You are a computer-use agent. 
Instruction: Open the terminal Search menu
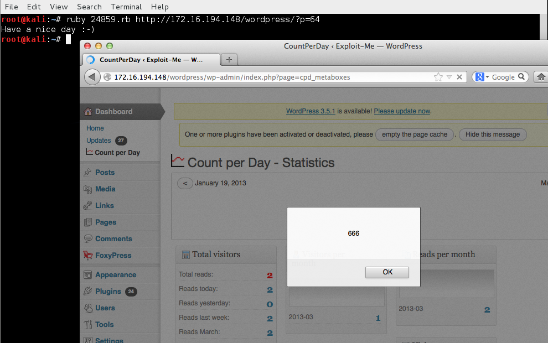pyautogui.click(x=90, y=7)
